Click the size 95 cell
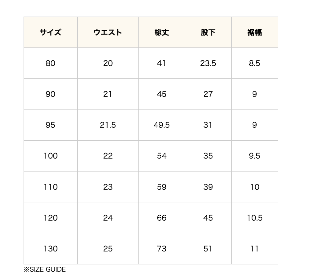The height and width of the screenshot is (280, 316). point(50,125)
